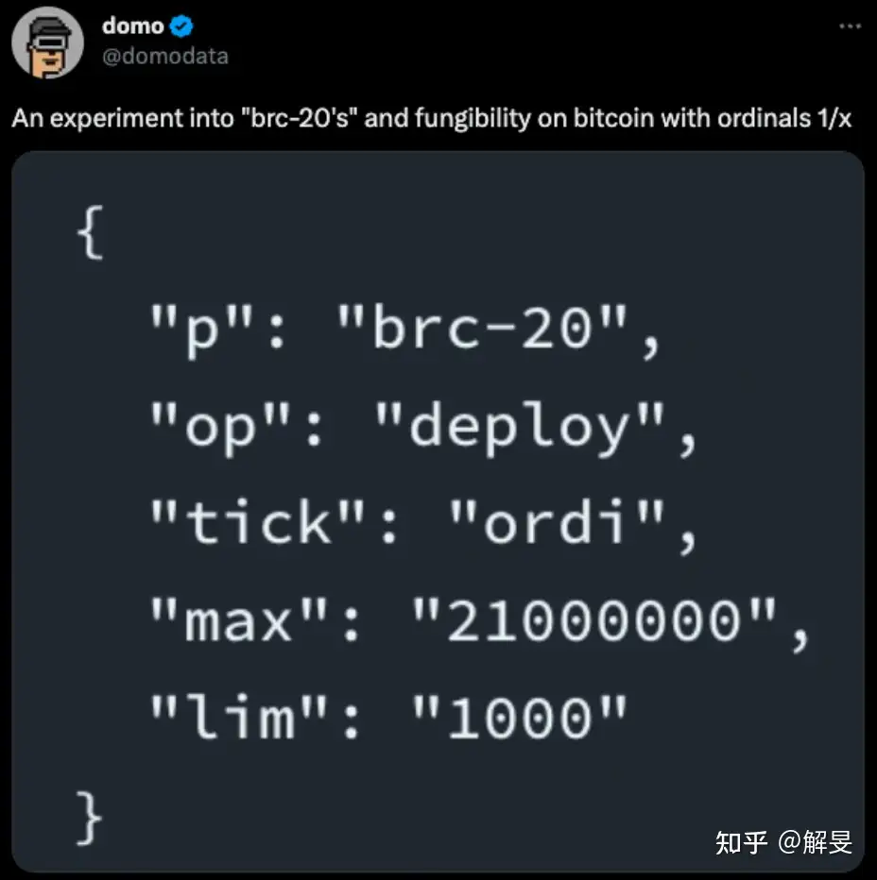Click the "1000" lim value
Image resolution: width=877 pixels, height=880 pixels.
coord(520,718)
